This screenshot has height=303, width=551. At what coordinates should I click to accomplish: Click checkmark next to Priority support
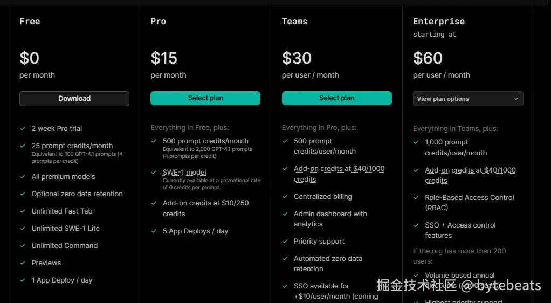tap(285, 242)
